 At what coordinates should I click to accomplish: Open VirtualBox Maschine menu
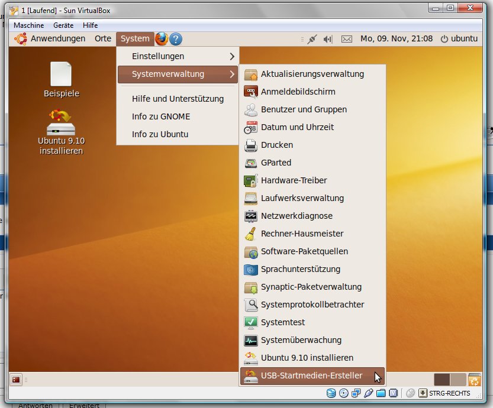(29, 25)
